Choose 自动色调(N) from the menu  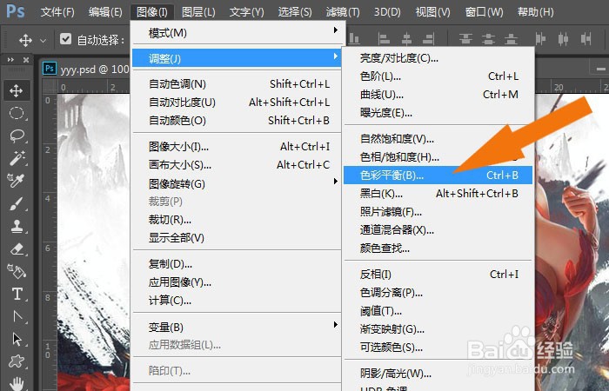click(x=237, y=83)
